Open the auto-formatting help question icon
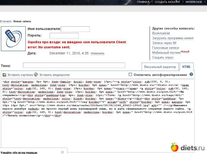The height and width of the screenshot is (154, 207). (191, 74)
